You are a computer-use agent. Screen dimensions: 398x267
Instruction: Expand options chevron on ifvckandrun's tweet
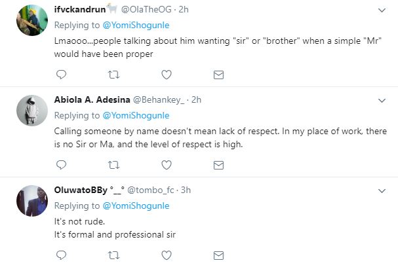(x=382, y=10)
